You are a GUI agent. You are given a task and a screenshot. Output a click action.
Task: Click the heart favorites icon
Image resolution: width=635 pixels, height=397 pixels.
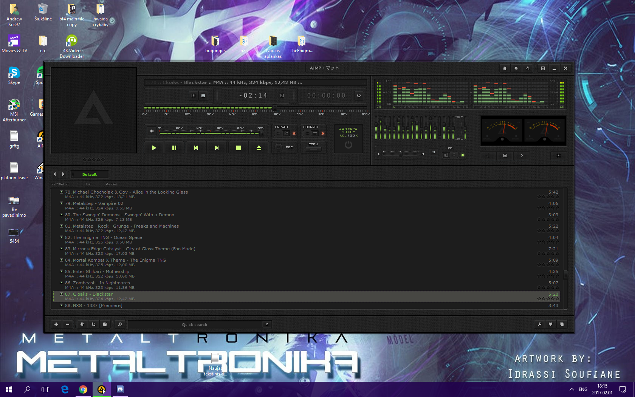click(550, 324)
